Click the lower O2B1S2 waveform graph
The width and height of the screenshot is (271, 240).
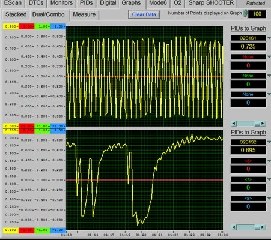pyautogui.click(x=144, y=180)
